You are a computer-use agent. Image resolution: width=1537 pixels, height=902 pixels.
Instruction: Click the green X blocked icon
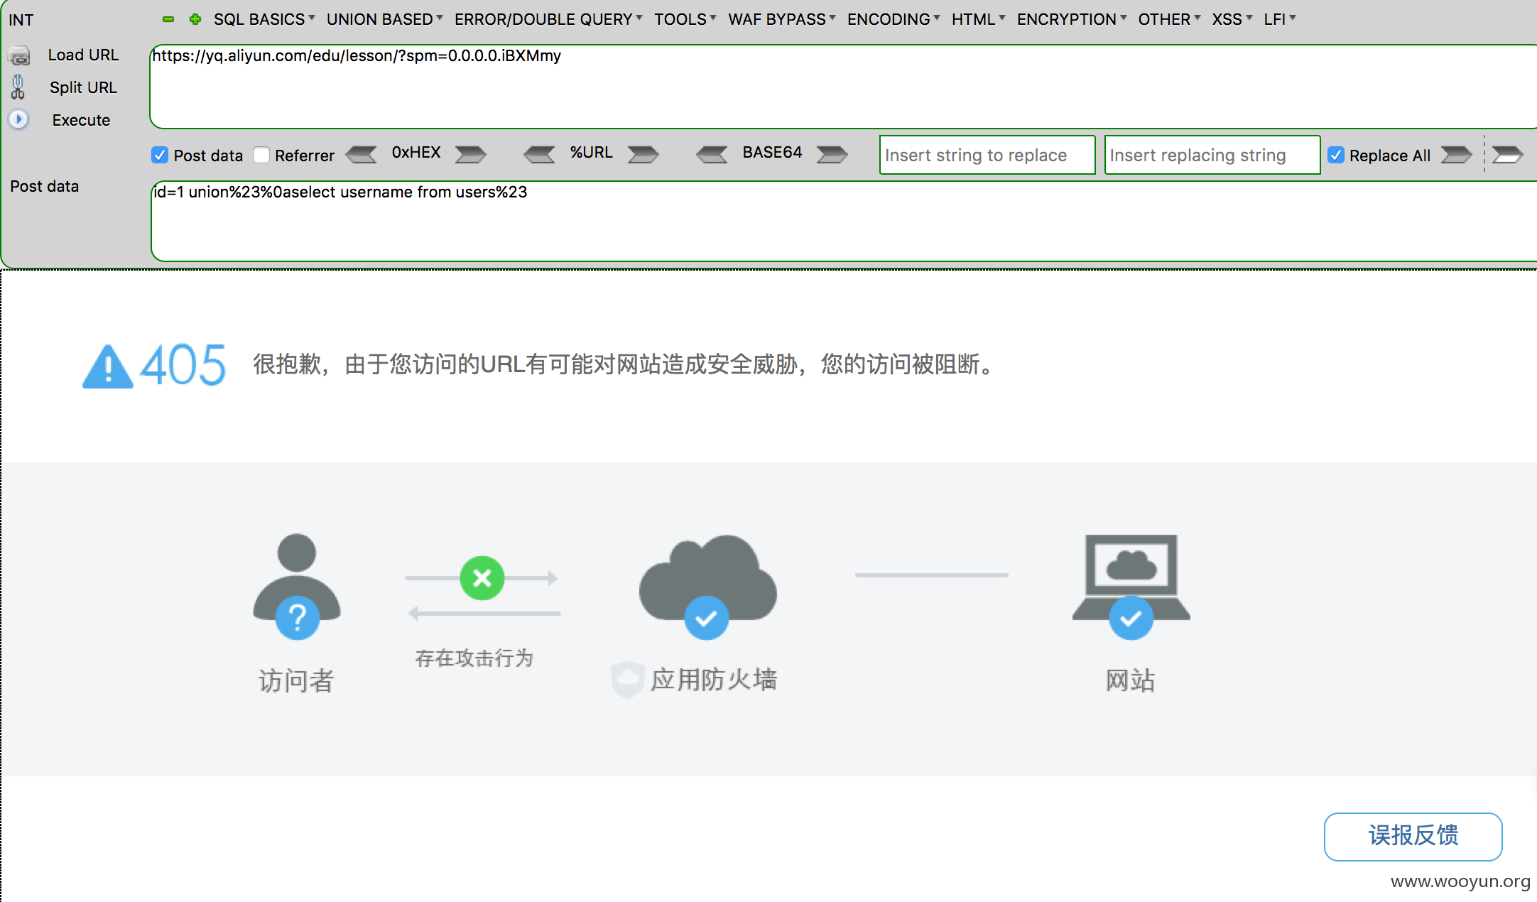pos(482,578)
